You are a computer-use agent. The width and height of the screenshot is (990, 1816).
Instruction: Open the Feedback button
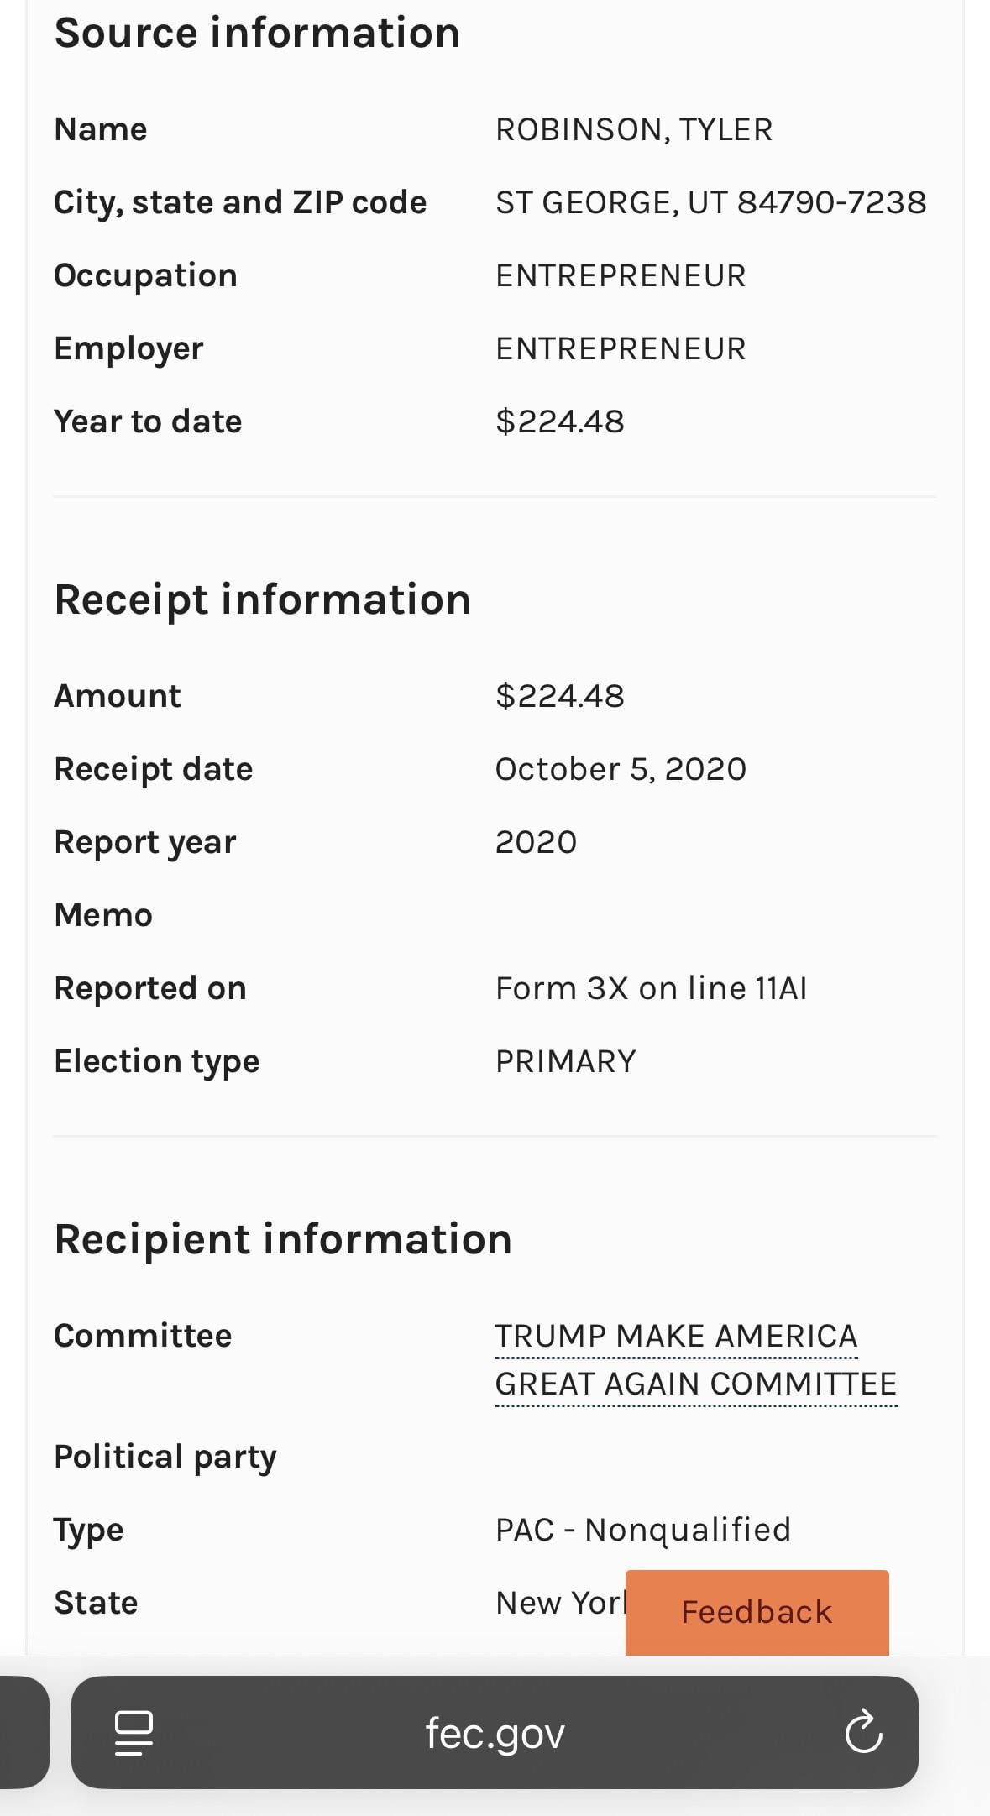tap(757, 1612)
